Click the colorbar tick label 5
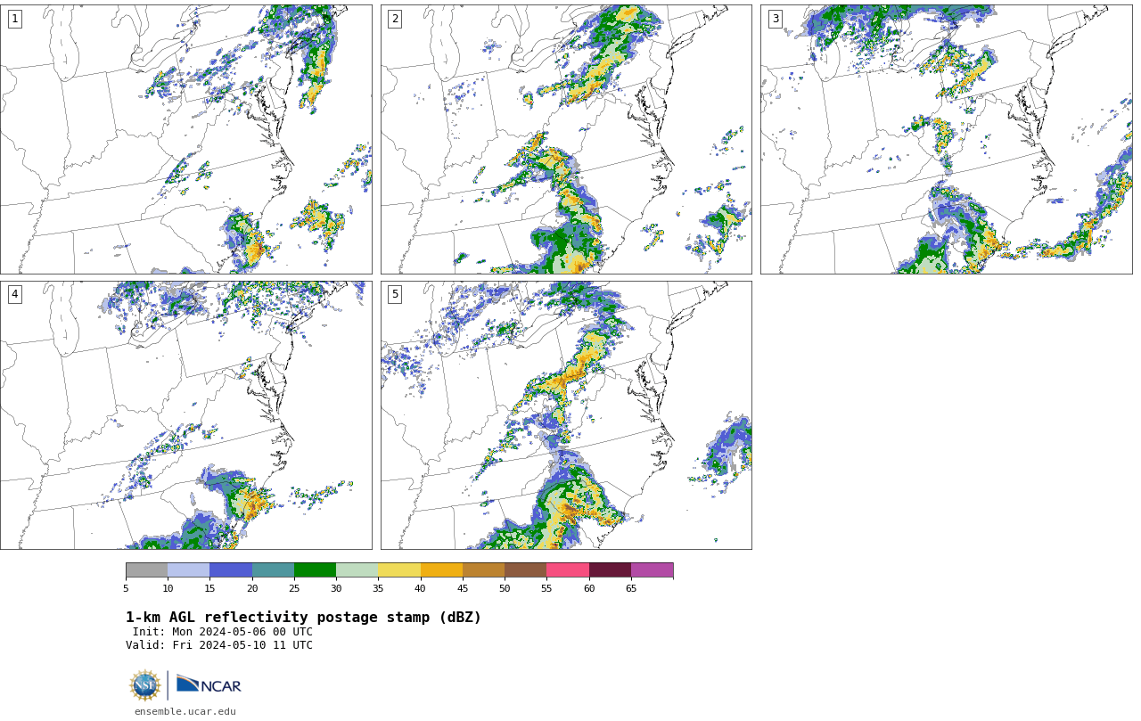The image size is (1141, 721). point(126,588)
